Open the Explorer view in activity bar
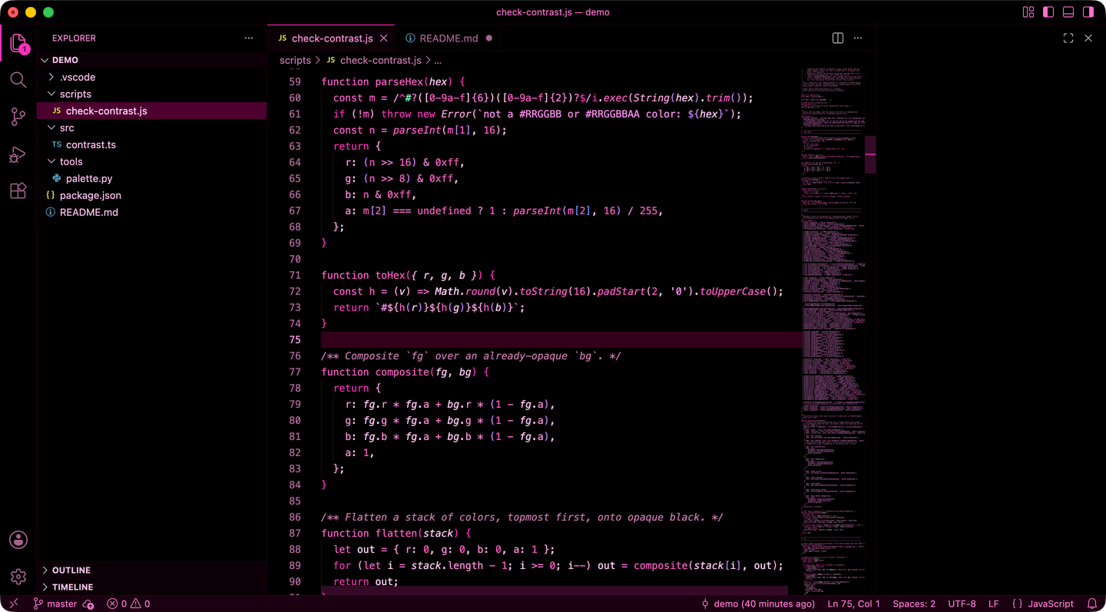The height and width of the screenshot is (612, 1106). click(18, 43)
